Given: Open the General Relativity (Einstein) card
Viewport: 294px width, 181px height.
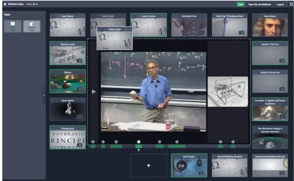Looking at the screenshot, I should point(229,165).
